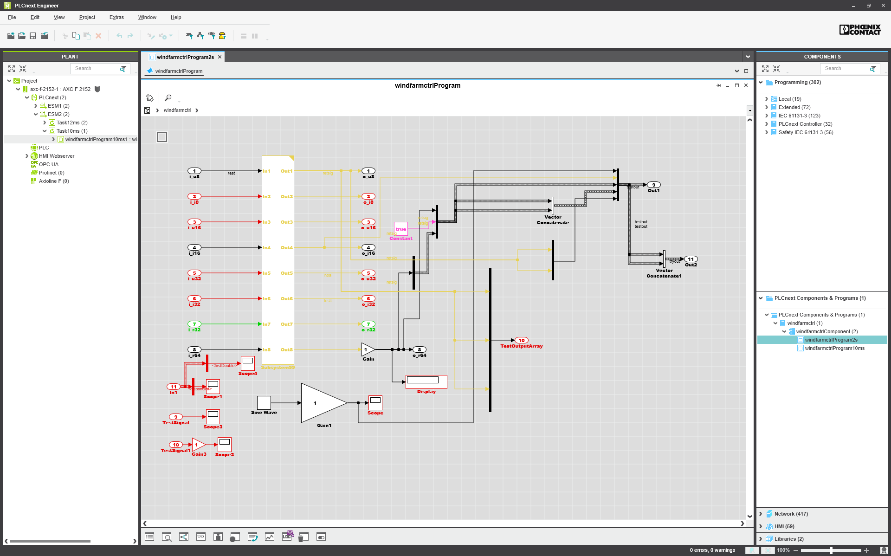Click the PLANT panel horizontal scrollbar
Viewport: 891px width, 556px height.
click(x=50, y=541)
